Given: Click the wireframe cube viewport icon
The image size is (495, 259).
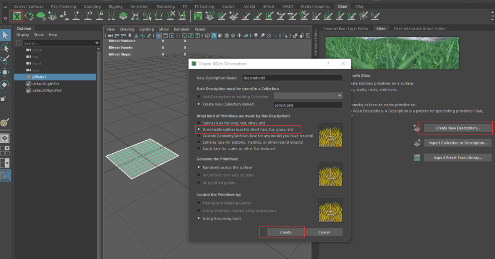Looking at the screenshot, I should pyautogui.click(x=208, y=36).
